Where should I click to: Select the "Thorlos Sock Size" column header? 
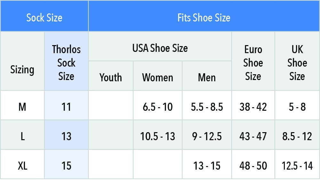point(66,63)
